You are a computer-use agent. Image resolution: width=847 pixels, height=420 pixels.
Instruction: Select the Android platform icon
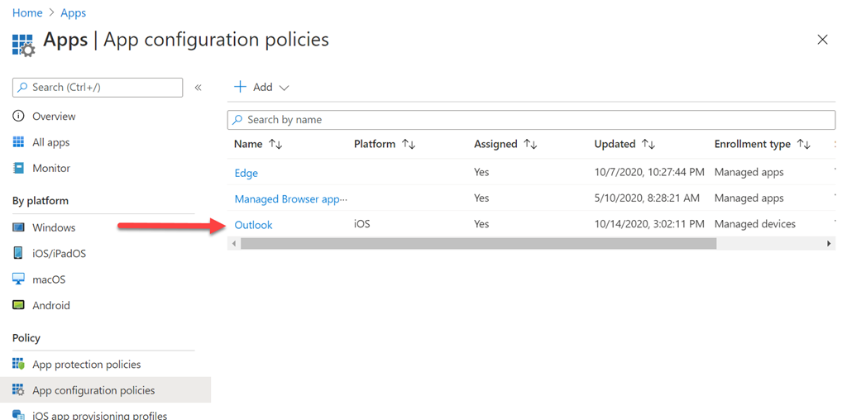(18, 305)
